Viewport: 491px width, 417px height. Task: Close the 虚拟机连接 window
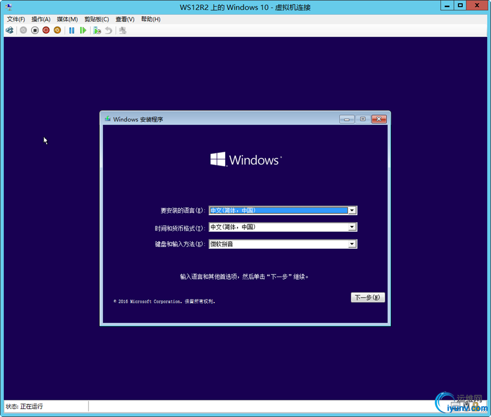click(x=477, y=5)
